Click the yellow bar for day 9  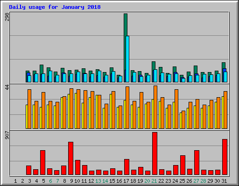(69, 111)
